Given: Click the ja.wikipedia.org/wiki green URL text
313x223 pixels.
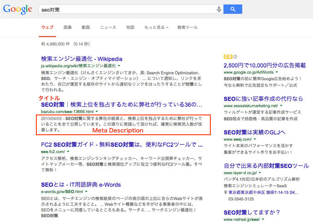Looking at the screenshot, I should (x=78, y=66).
